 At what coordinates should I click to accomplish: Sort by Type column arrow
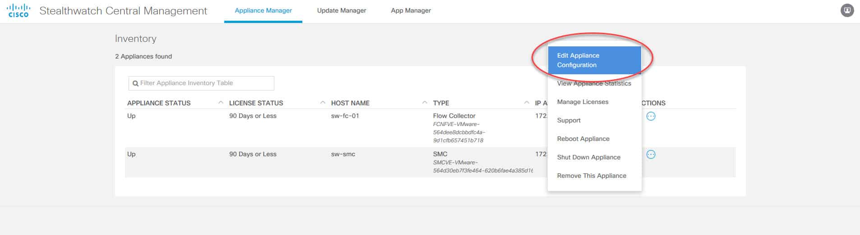click(x=527, y=103)
